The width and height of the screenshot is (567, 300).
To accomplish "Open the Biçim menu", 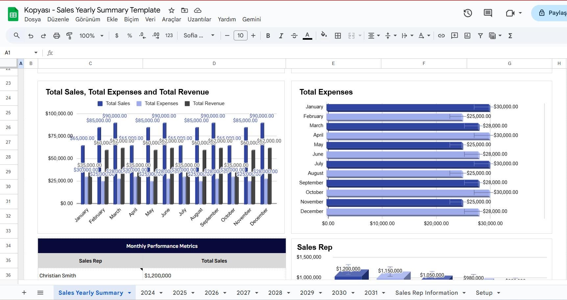I will [131, 19].
